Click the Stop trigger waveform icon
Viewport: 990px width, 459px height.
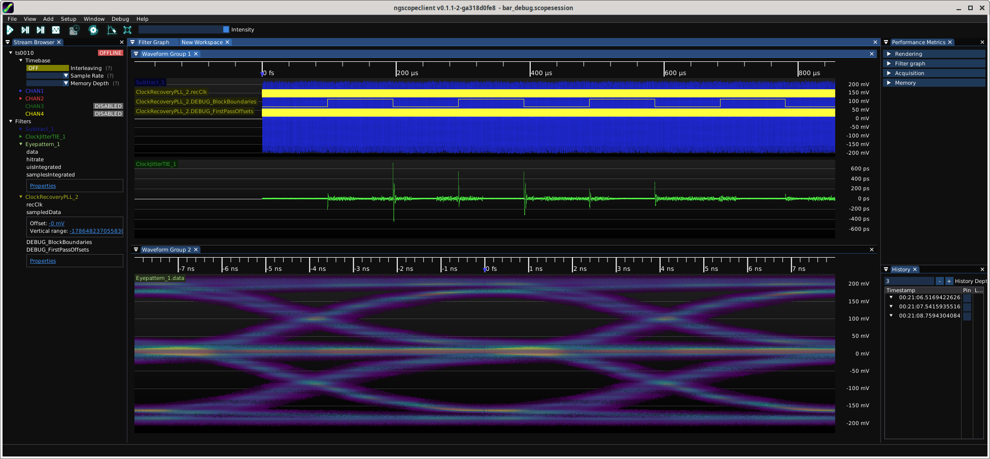coord(56,30)
